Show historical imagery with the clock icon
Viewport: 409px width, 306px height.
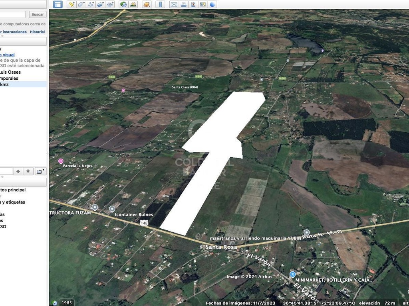[x=123, y=4]
